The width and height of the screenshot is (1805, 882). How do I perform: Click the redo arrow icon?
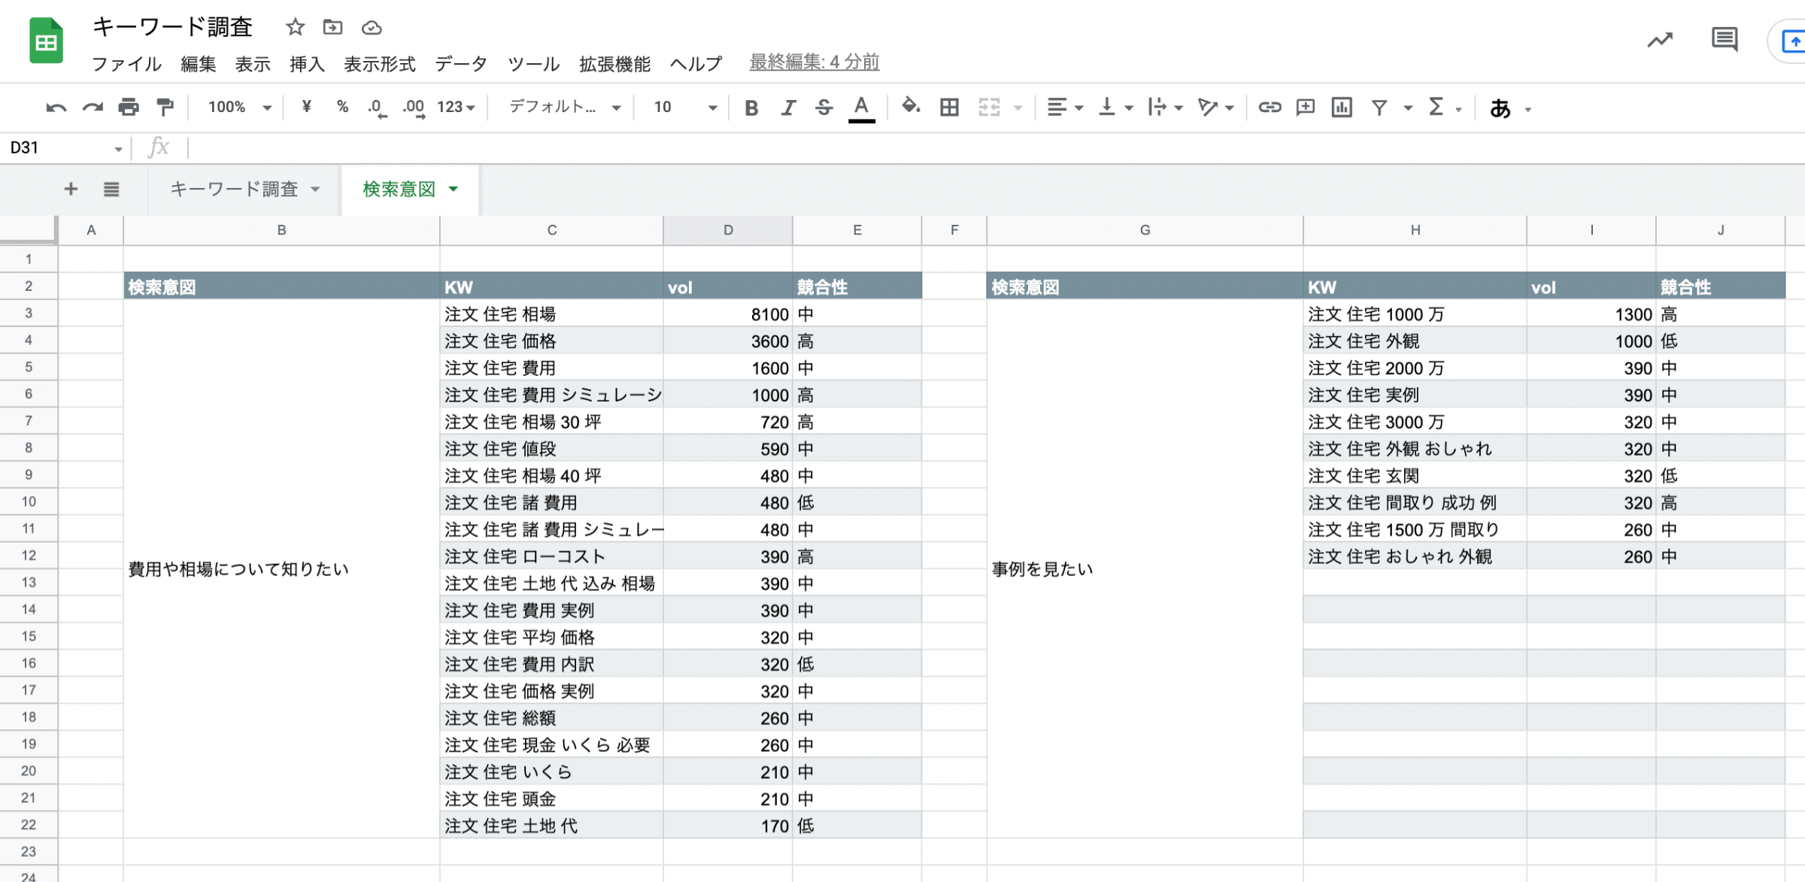coord(93,108)
